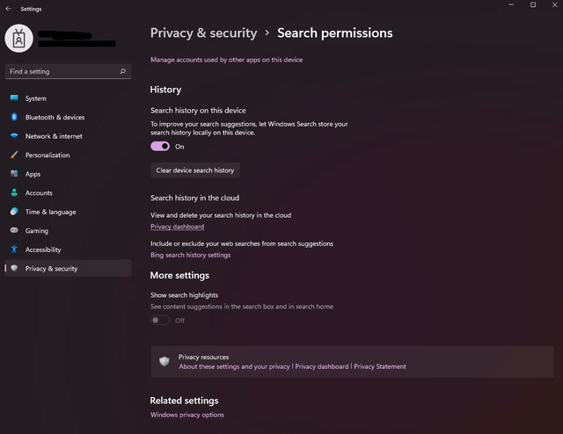The width and height of the screenshot is (563, 434).
Task: Open Network & internet settings
Action: (69, 136)
